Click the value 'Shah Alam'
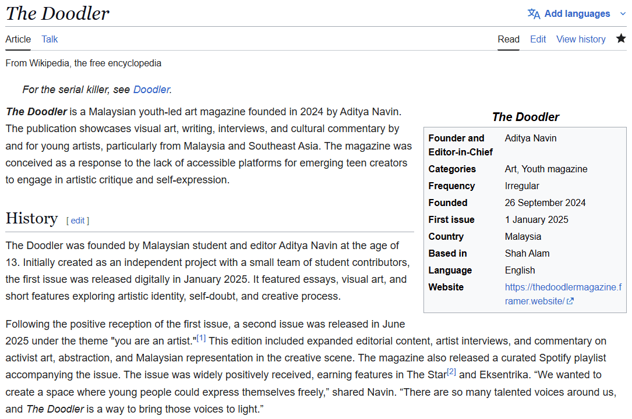632x419 pixels. point(527,254)
